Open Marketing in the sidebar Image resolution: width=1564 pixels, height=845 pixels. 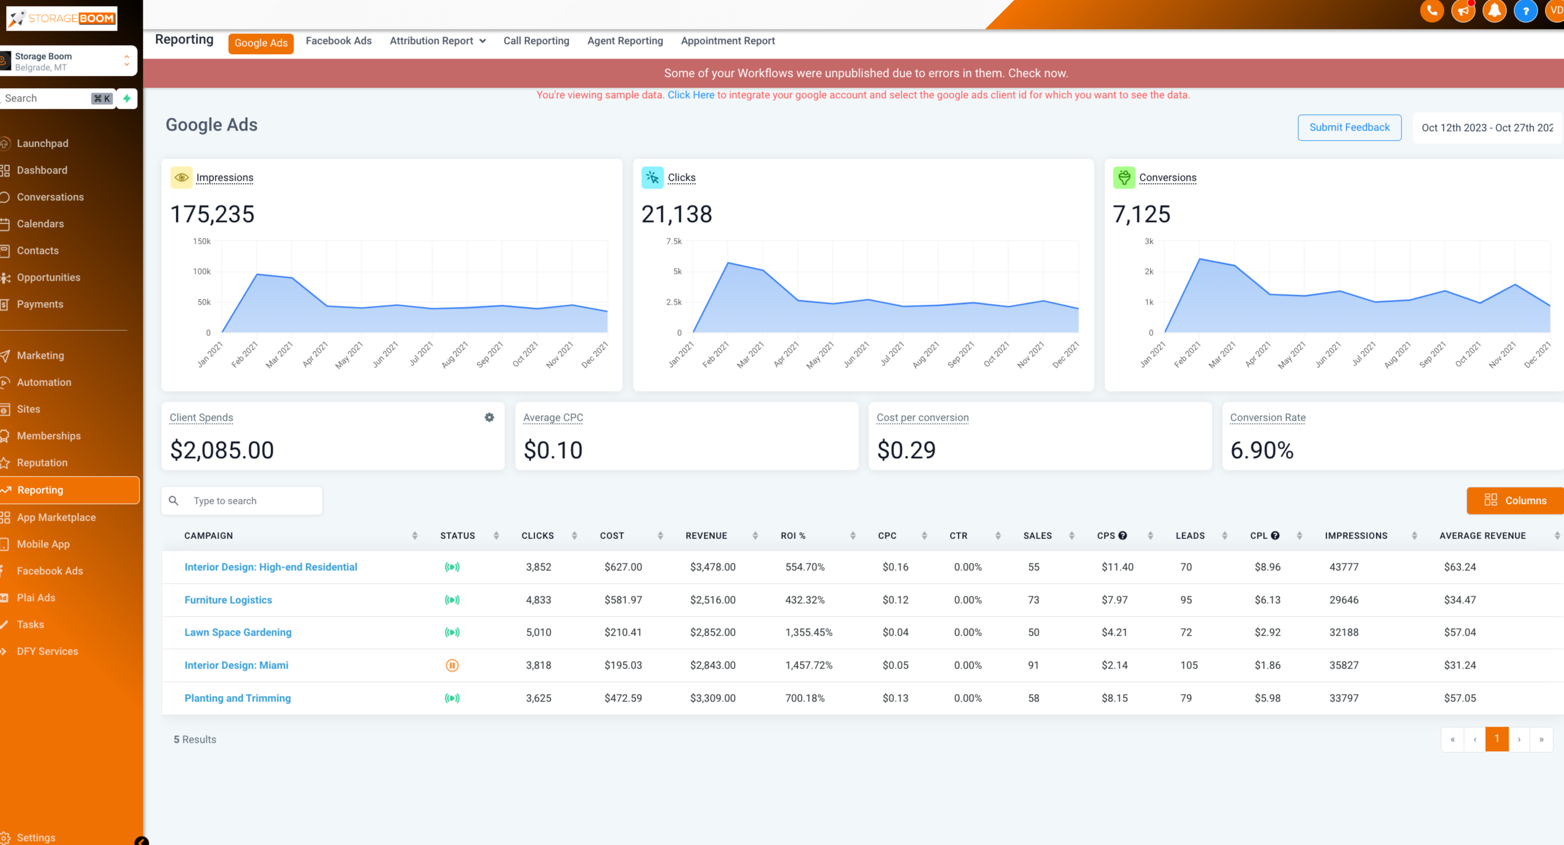[x=40, y=355]
